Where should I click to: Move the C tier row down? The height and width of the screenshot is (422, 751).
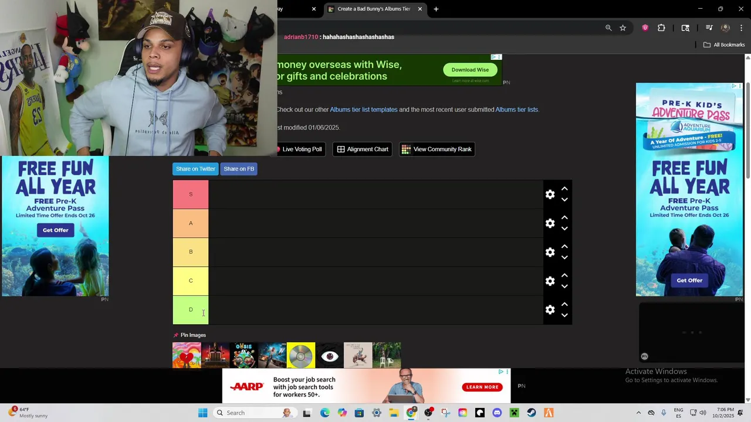[564, 286]
